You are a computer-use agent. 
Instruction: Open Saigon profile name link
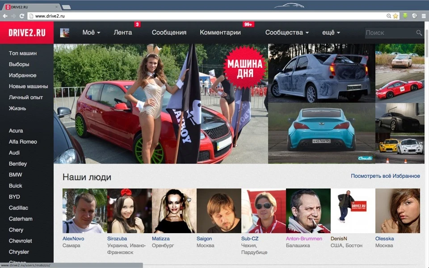[x=204, y=239]
